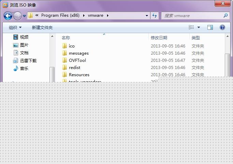Sort by the 修改日期 column header
Image resolution: width=233 pixels, height=164 pixels.
[159, 38]
